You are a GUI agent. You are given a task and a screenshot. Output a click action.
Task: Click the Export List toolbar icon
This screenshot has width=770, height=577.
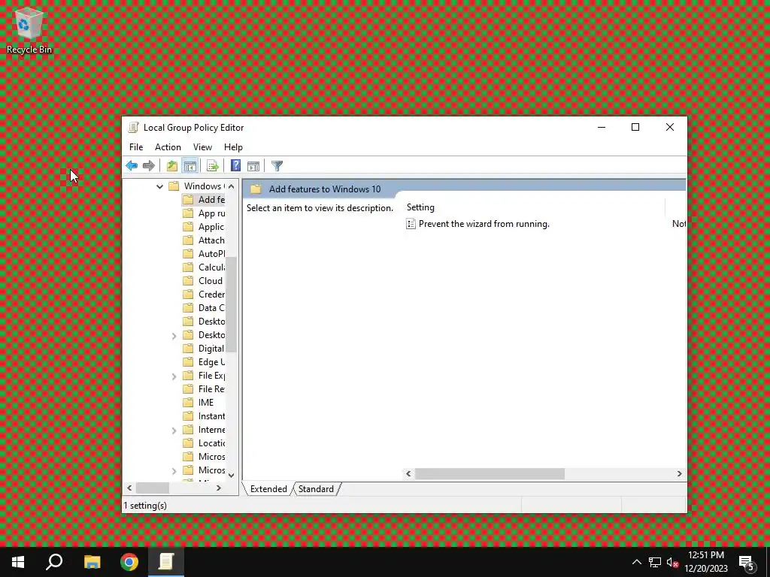tap(213, 166)
